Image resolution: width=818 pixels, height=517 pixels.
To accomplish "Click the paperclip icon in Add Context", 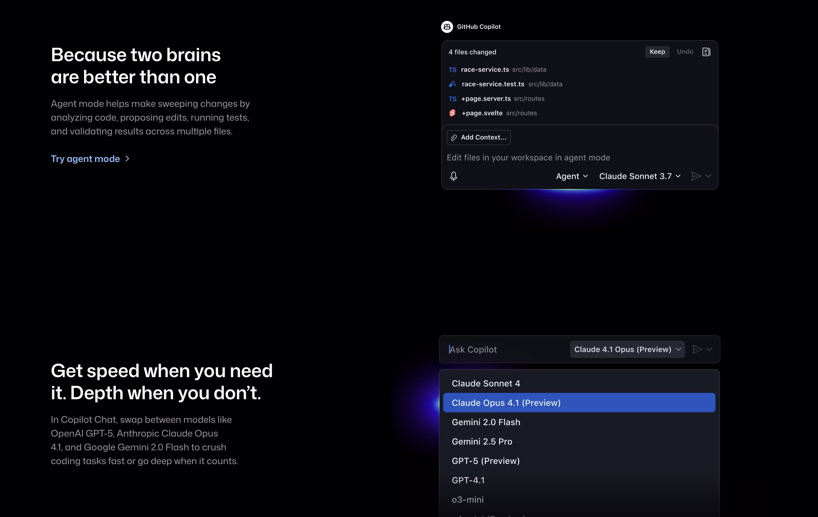I will 453,138.
